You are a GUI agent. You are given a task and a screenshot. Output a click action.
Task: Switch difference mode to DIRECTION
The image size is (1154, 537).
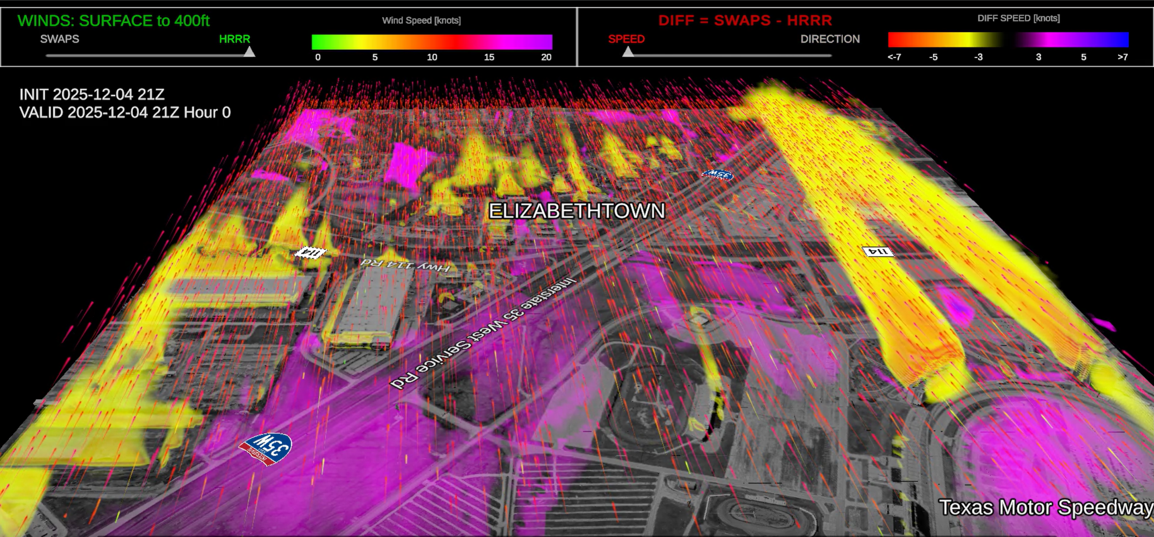830,39
